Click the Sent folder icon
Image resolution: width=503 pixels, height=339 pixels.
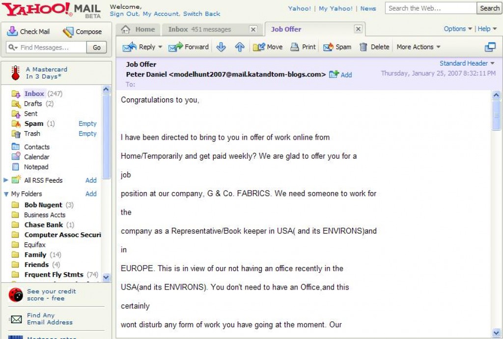click(x=16, y=114)
